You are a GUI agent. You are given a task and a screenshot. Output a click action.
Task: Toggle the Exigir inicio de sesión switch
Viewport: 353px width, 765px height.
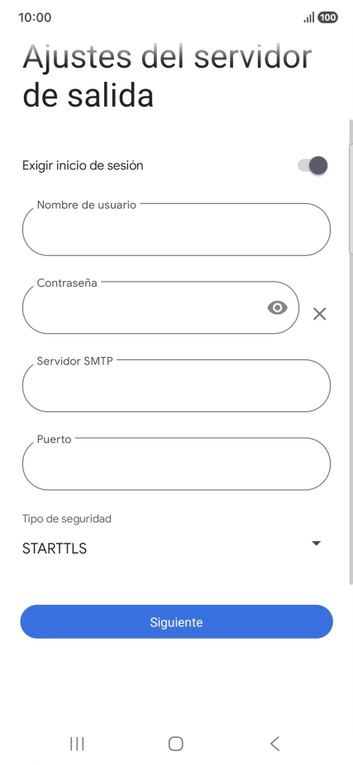coord(313,165)
